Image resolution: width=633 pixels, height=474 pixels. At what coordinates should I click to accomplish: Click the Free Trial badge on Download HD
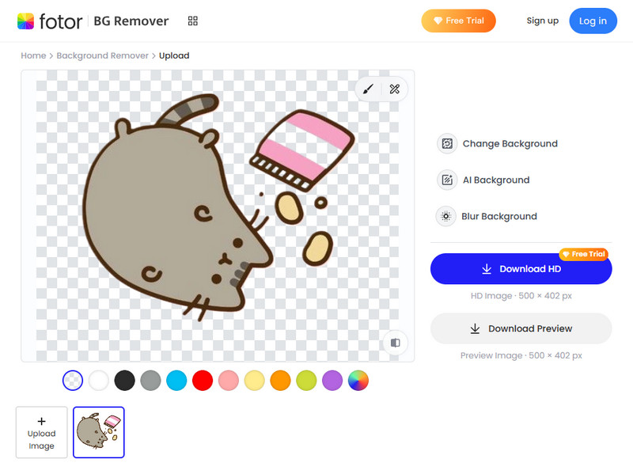click(584, 254)
